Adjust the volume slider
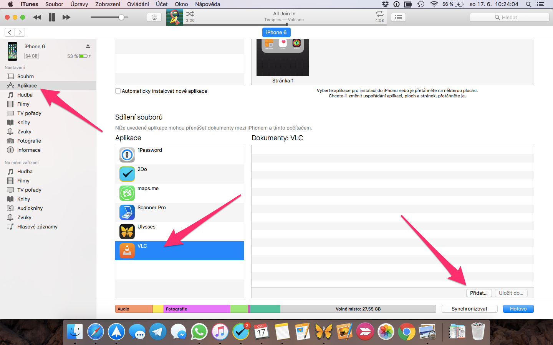 pos(121,17)
